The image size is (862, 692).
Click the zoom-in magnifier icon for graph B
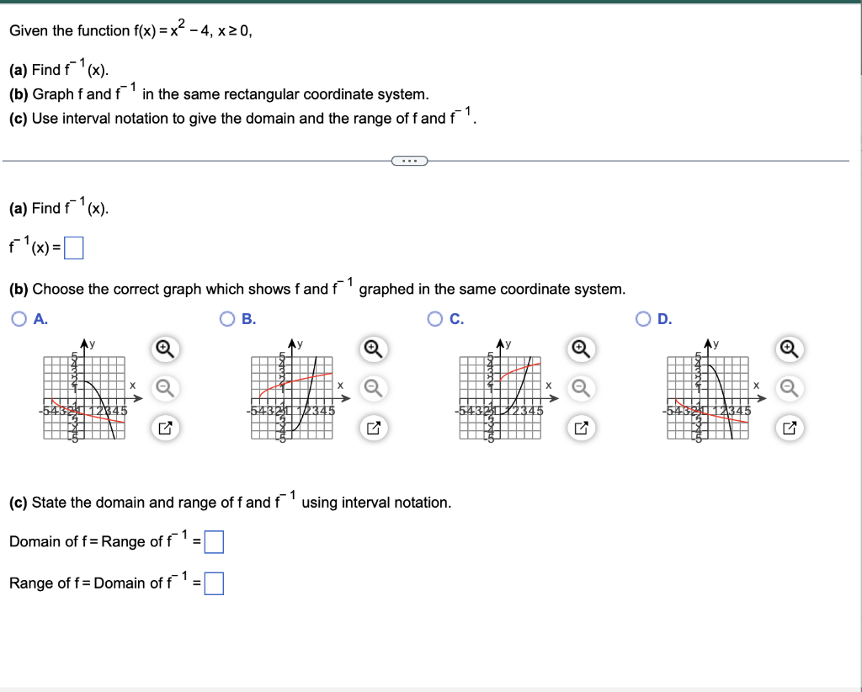pos(373,349)
